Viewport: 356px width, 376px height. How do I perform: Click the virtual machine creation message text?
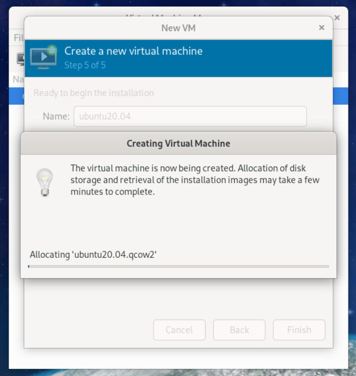195,180
